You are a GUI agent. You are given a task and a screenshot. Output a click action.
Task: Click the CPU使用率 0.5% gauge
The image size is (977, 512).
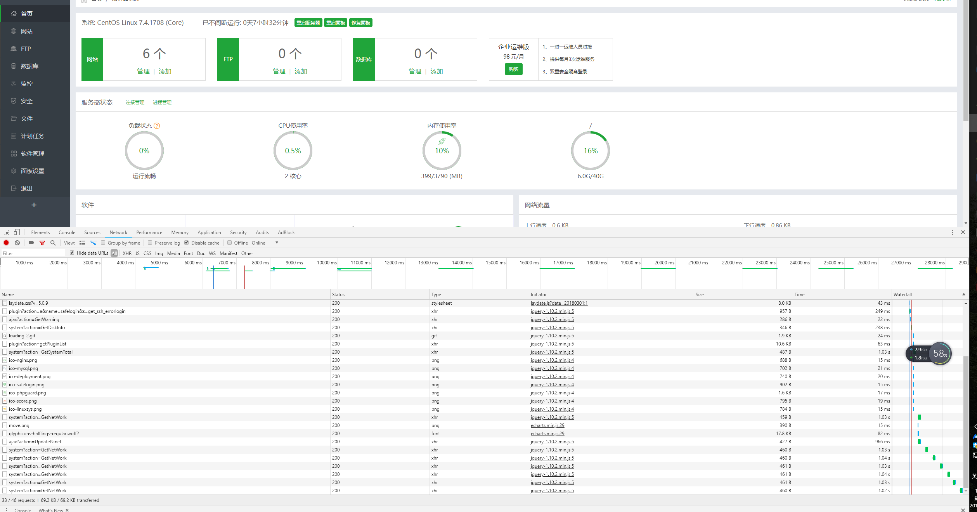pos(293,151)
